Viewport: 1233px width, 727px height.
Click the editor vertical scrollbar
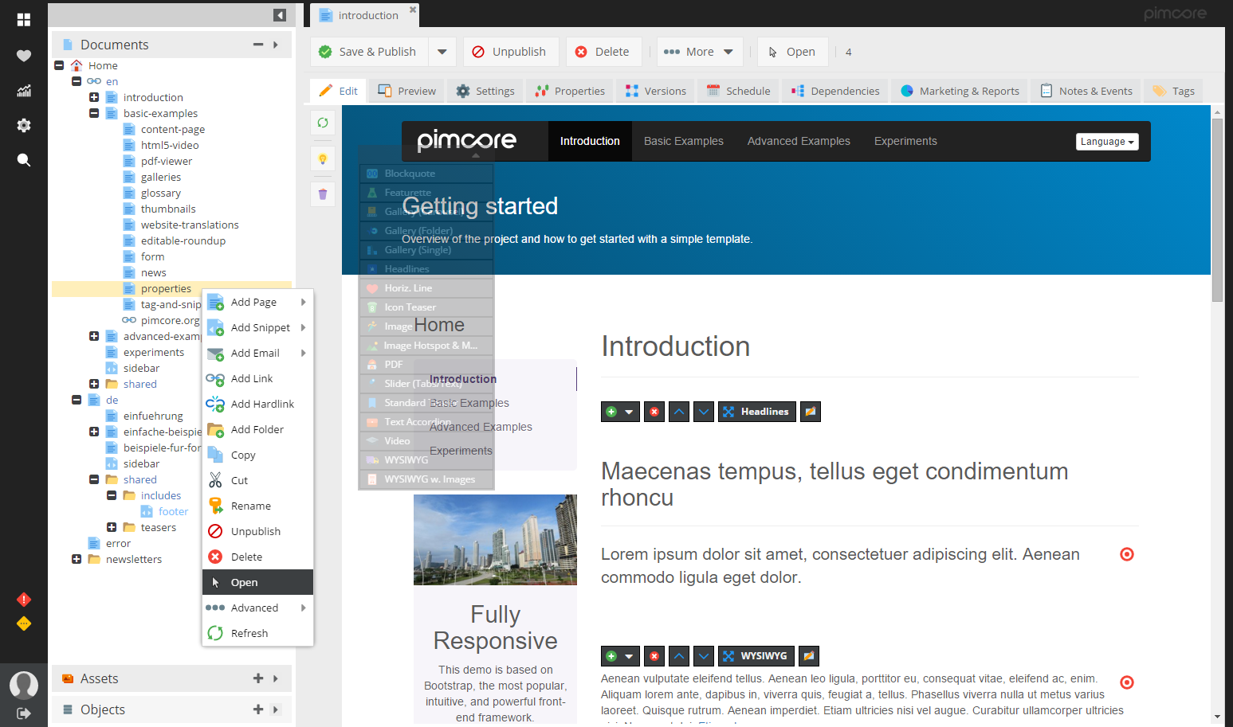1217,209
